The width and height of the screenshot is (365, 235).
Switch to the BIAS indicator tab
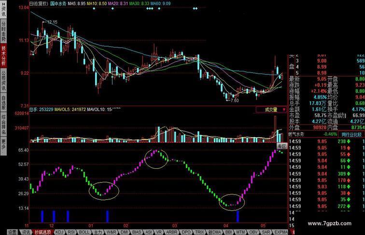click(137, 232)
